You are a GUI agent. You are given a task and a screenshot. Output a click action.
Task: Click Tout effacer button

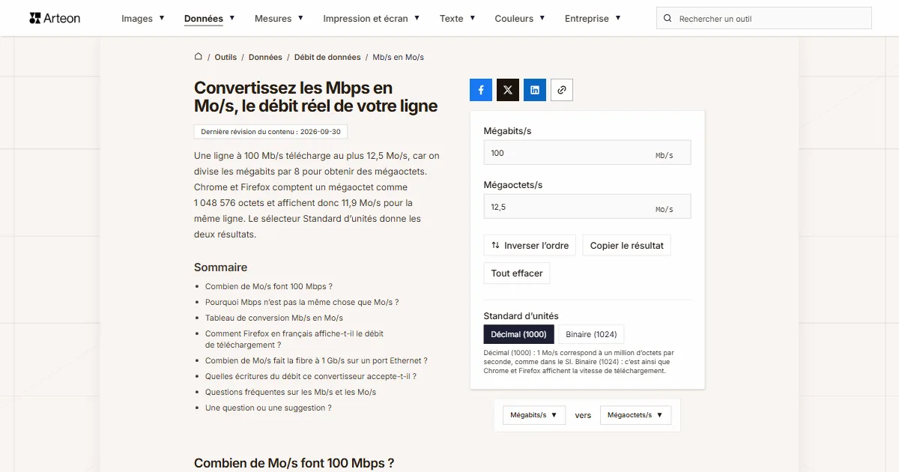(x=517, y=273)
